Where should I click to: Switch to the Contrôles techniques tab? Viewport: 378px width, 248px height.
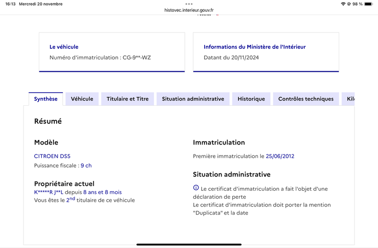pos(306,99)
